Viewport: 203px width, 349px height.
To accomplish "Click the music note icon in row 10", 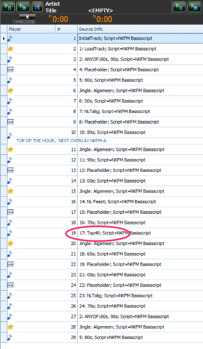I will tap(10, 135).
